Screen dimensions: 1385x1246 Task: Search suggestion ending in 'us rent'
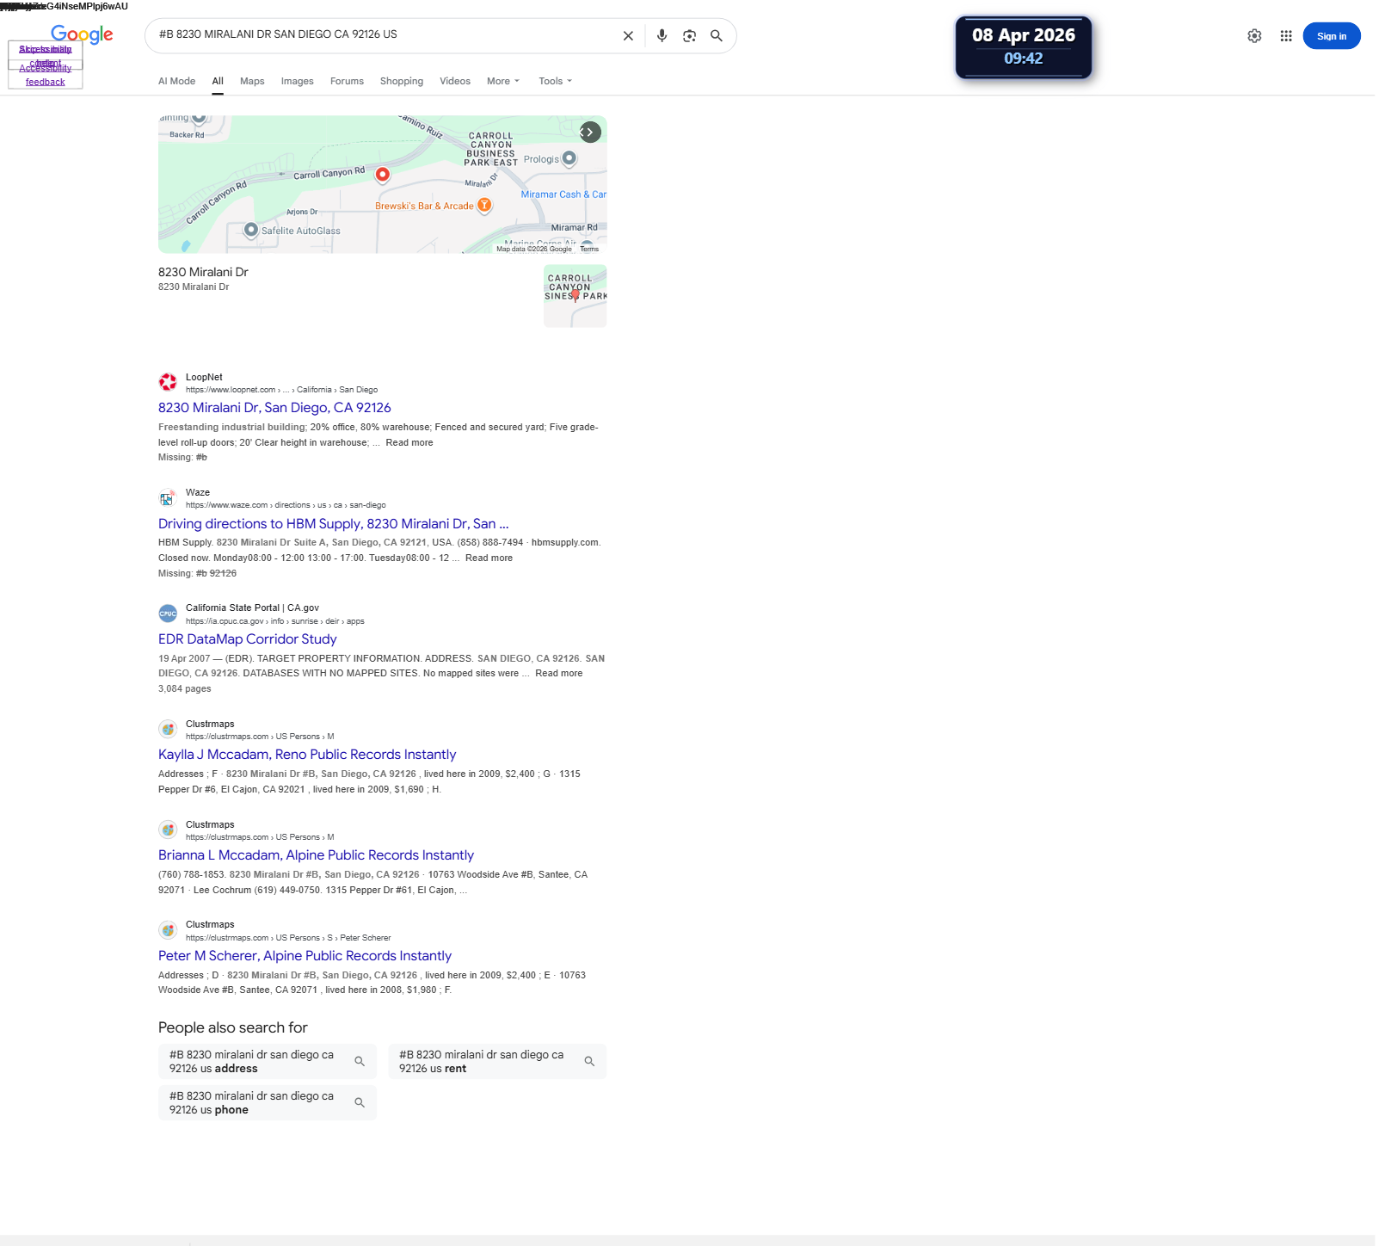[497, 1061]
